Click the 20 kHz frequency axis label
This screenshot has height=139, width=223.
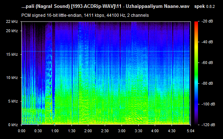click(x=12, y=31)
